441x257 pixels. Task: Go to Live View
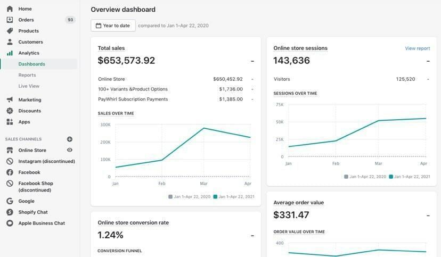[29, 86]
